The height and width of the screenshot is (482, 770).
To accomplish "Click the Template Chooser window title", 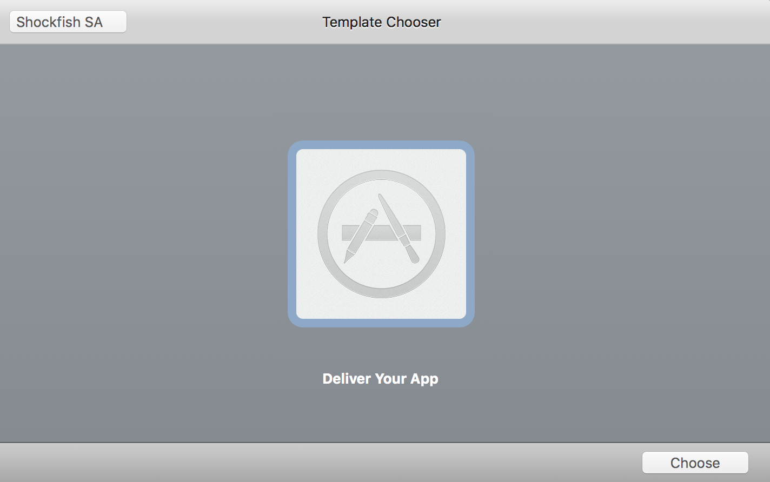I will 382,22.
